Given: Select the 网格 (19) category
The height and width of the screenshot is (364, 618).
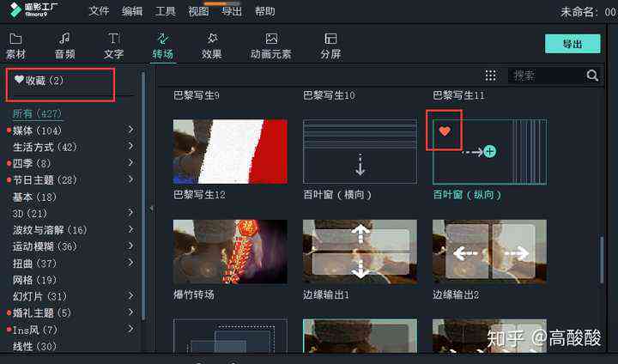Looking at the screenshot, I should tap(34, 280).
